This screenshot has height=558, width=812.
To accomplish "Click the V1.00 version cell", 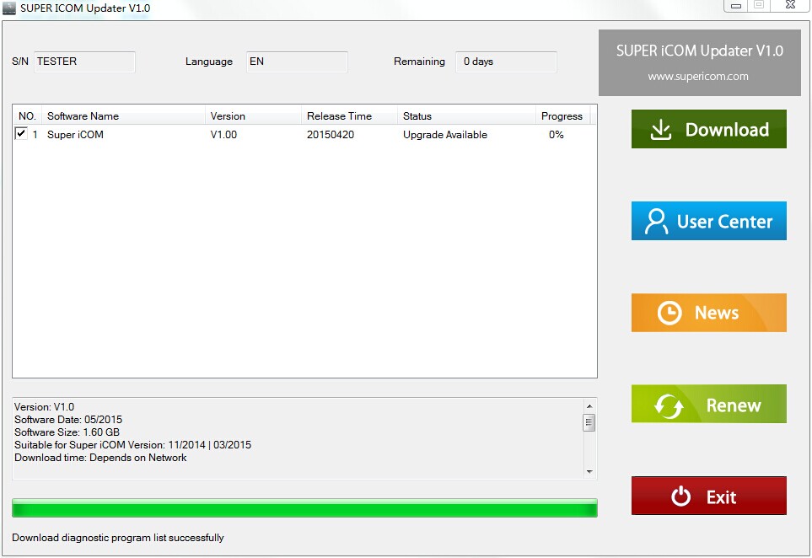I will click(223, 135).
